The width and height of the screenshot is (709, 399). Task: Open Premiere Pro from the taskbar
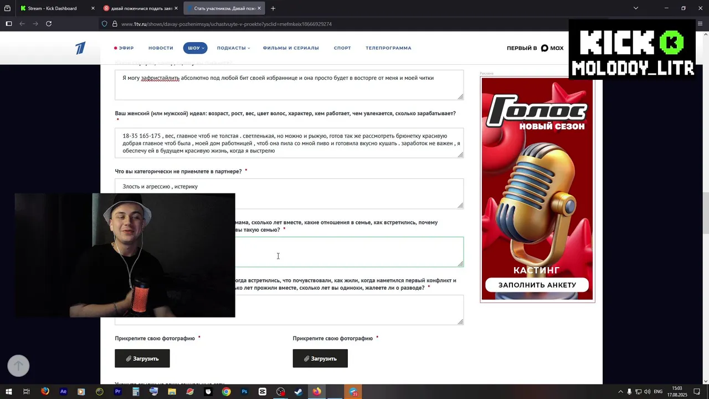(117, 391)
